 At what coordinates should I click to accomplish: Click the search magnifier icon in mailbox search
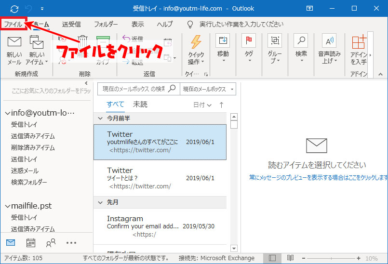pyautogui.click(x=172, y=88)
